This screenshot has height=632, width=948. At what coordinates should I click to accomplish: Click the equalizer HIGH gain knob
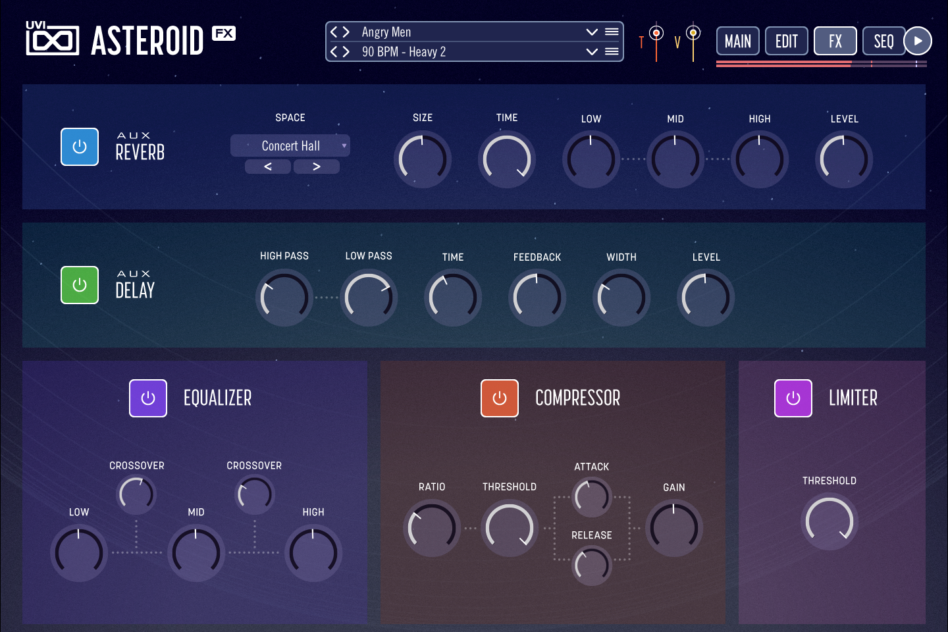click(x=313, y=553)
